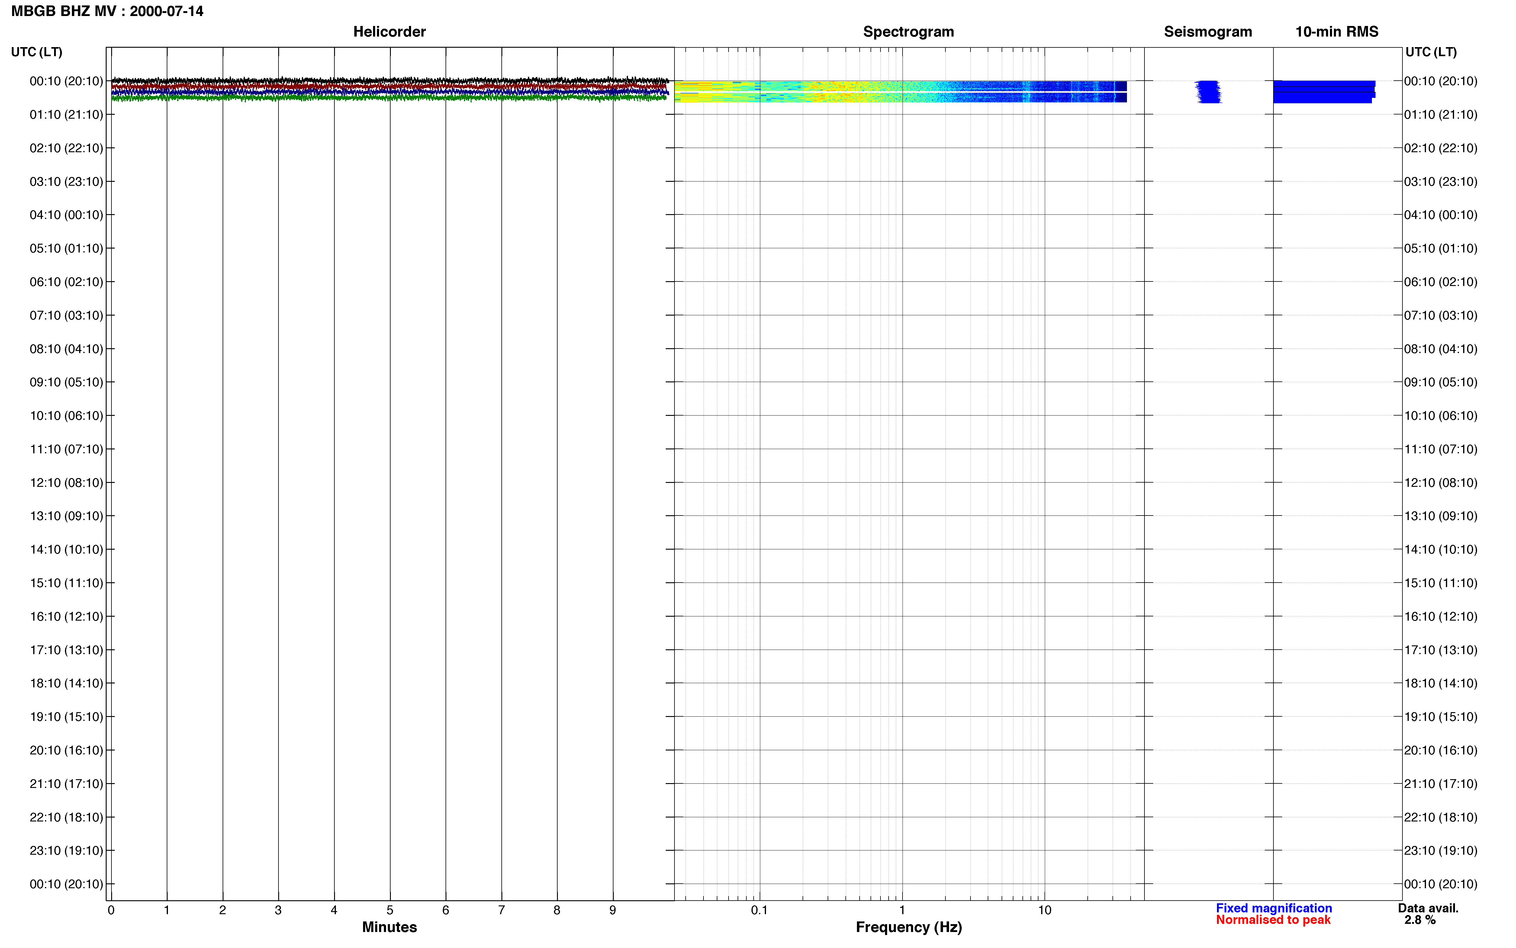This screenshot has width=1516, height=948.
Task: Click the 11:10 (07:10) label beside the RMS panel
Action: [x=1440, y=450]
